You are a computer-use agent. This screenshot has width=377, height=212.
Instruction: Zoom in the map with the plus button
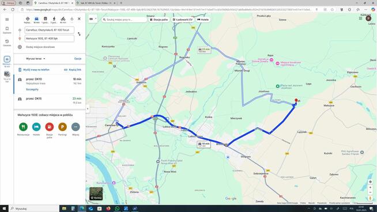click(370, 187)
